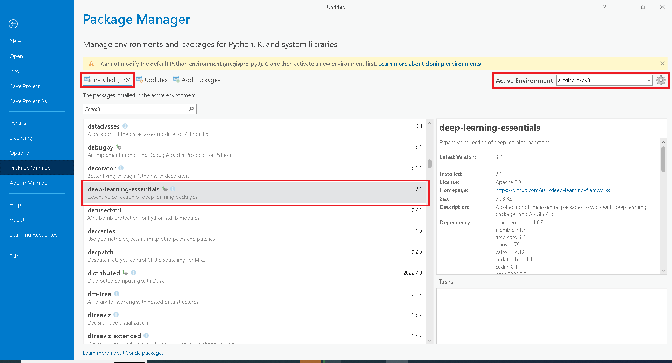Screen dimensions: 672x363
Task: Open the Add-In Manager menu item
Action: (x=29, y=183)
